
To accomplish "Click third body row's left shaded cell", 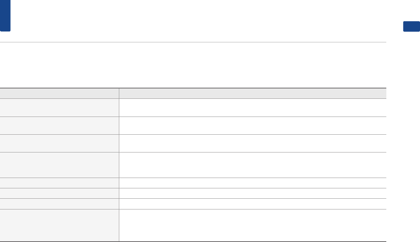I will [60, 144].
